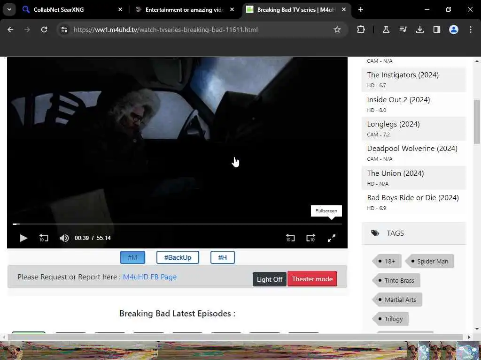The height and width of the screenshot is (360, 481).
Task: Click the Breaking Bad Latest Episodes heading
Action: (177, 314)
